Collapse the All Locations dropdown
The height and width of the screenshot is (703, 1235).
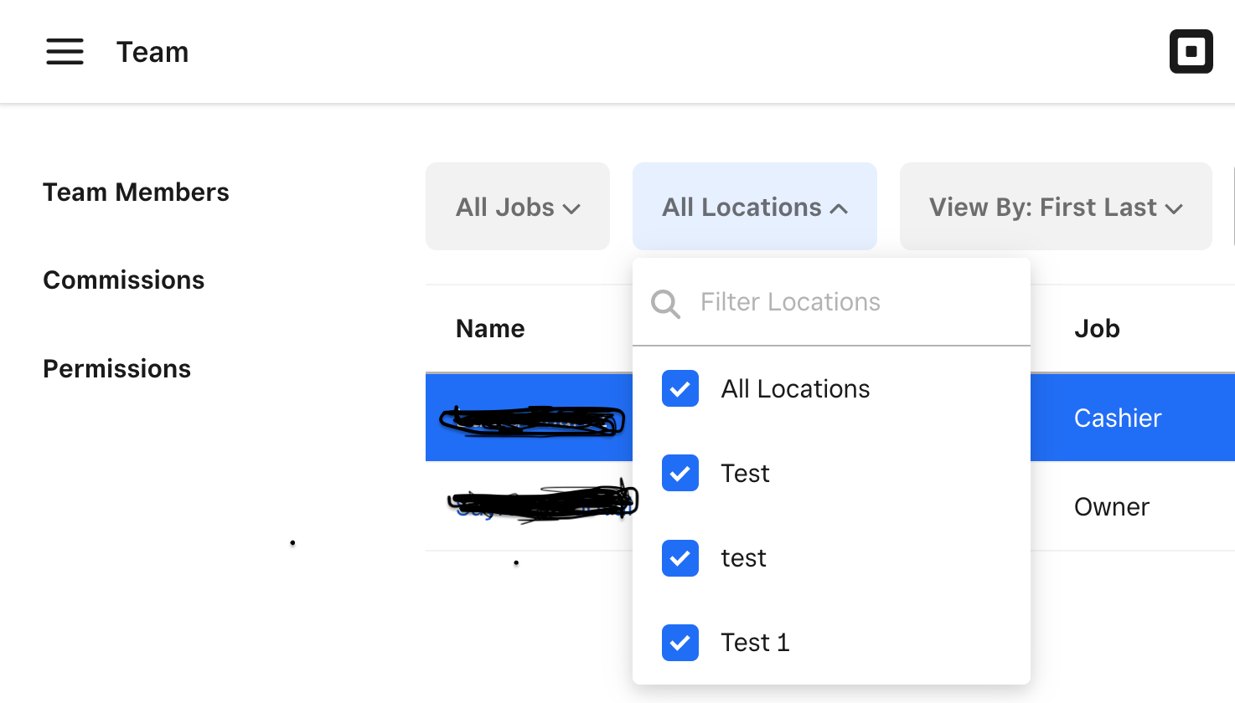click(x=755, y=207)
